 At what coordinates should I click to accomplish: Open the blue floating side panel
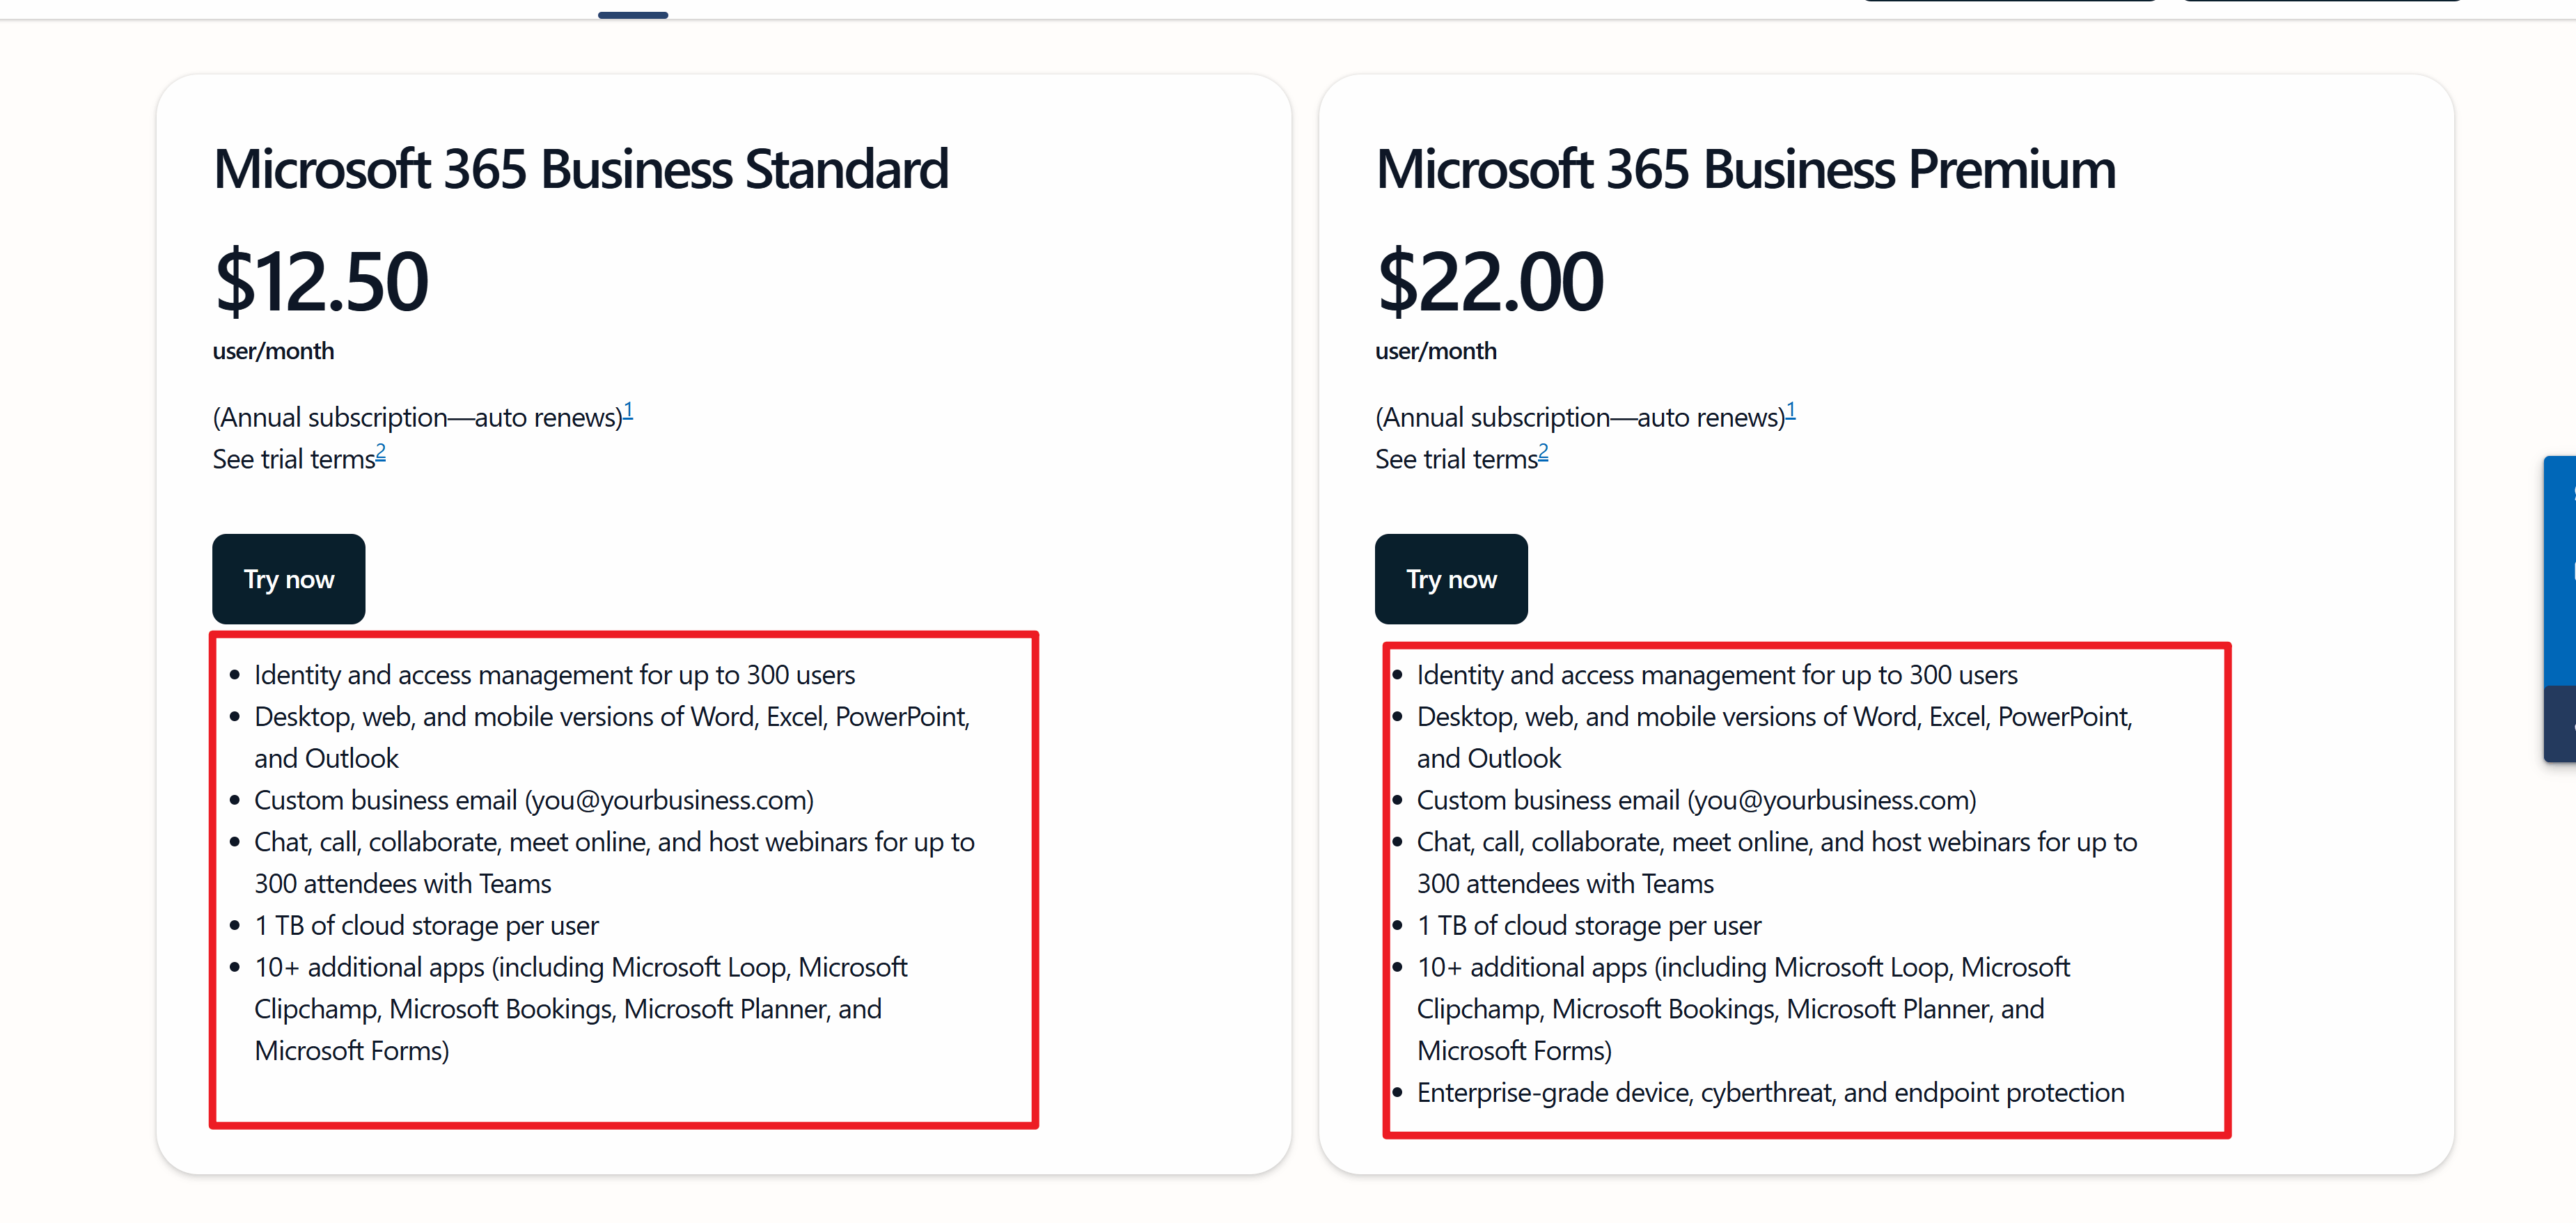tap(2560, 570)
